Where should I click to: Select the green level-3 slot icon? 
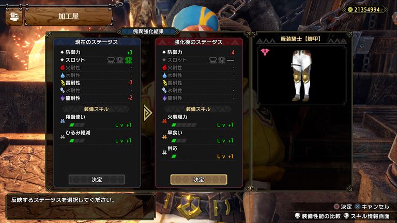[128, 60]
